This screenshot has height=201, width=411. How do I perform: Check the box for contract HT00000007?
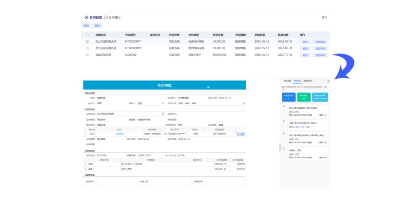[x=87, y=41]
